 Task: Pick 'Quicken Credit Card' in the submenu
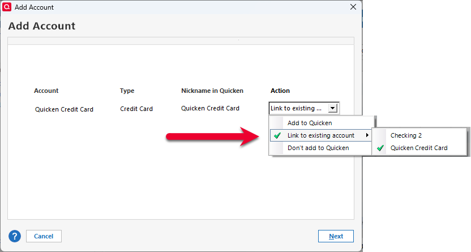click(x=419, y=148)
